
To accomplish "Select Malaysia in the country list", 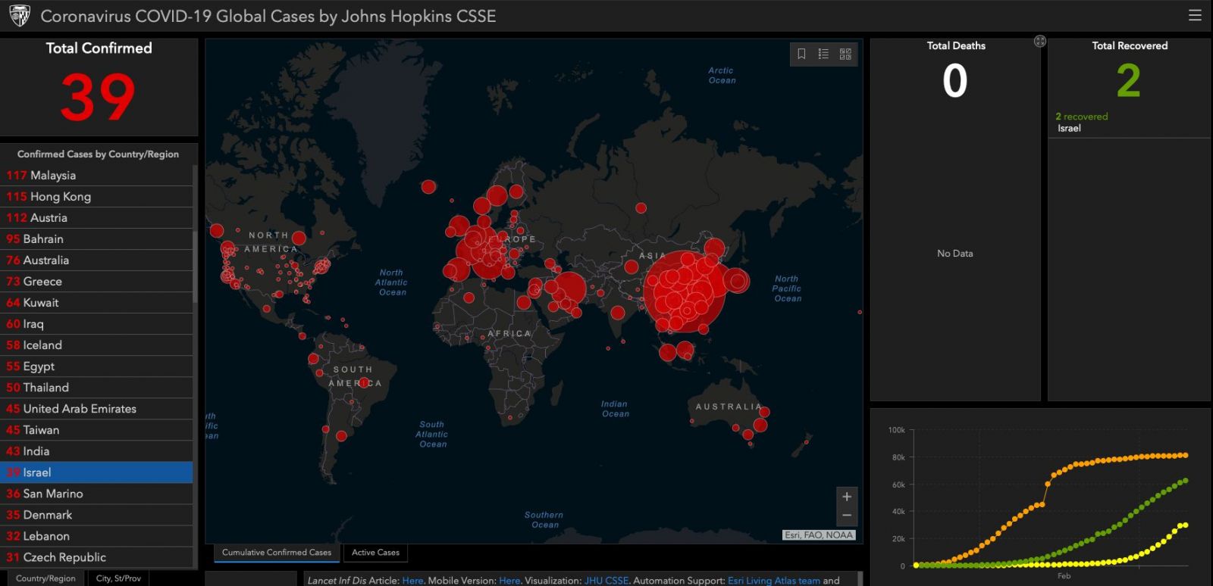I will tap(96, 175).
